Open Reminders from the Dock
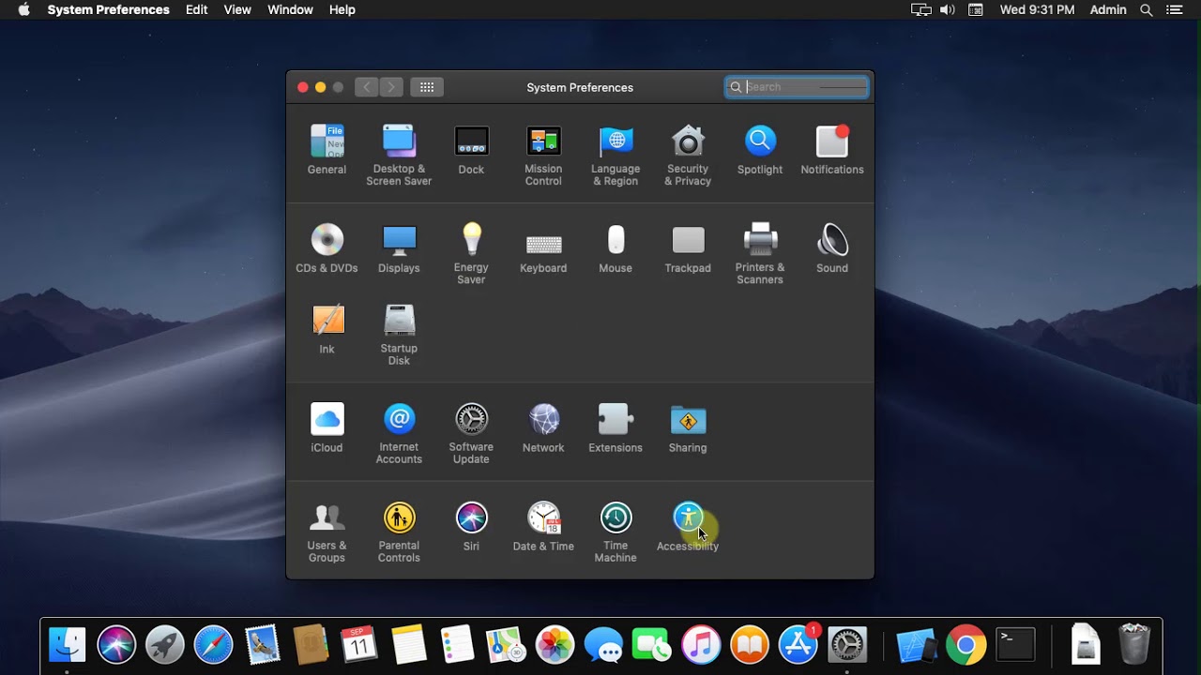 click(457, 645)
